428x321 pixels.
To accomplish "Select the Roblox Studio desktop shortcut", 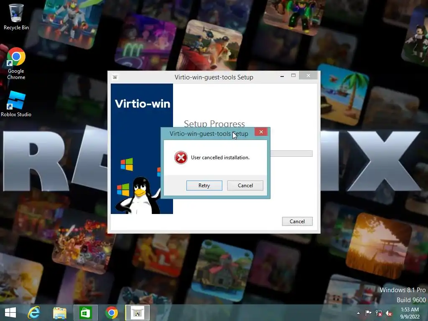I will coord(16,104).
